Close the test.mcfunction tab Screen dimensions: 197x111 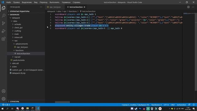tap(84, 7)
